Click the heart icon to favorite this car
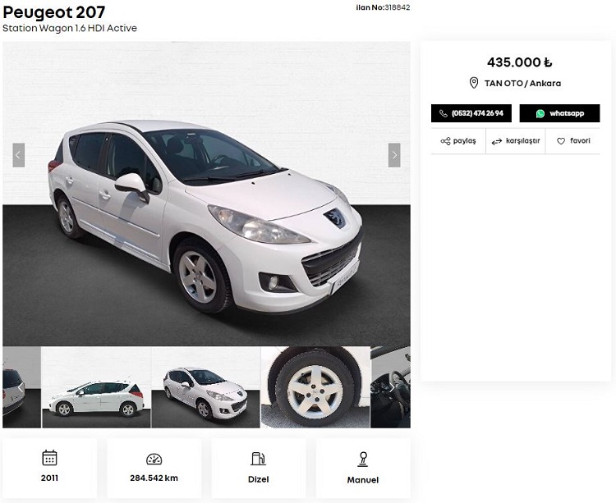Screen dimensions: 616x503 pyautogui.click(x=561, y=141)
